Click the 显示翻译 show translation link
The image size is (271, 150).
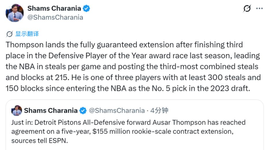(27, 34)
